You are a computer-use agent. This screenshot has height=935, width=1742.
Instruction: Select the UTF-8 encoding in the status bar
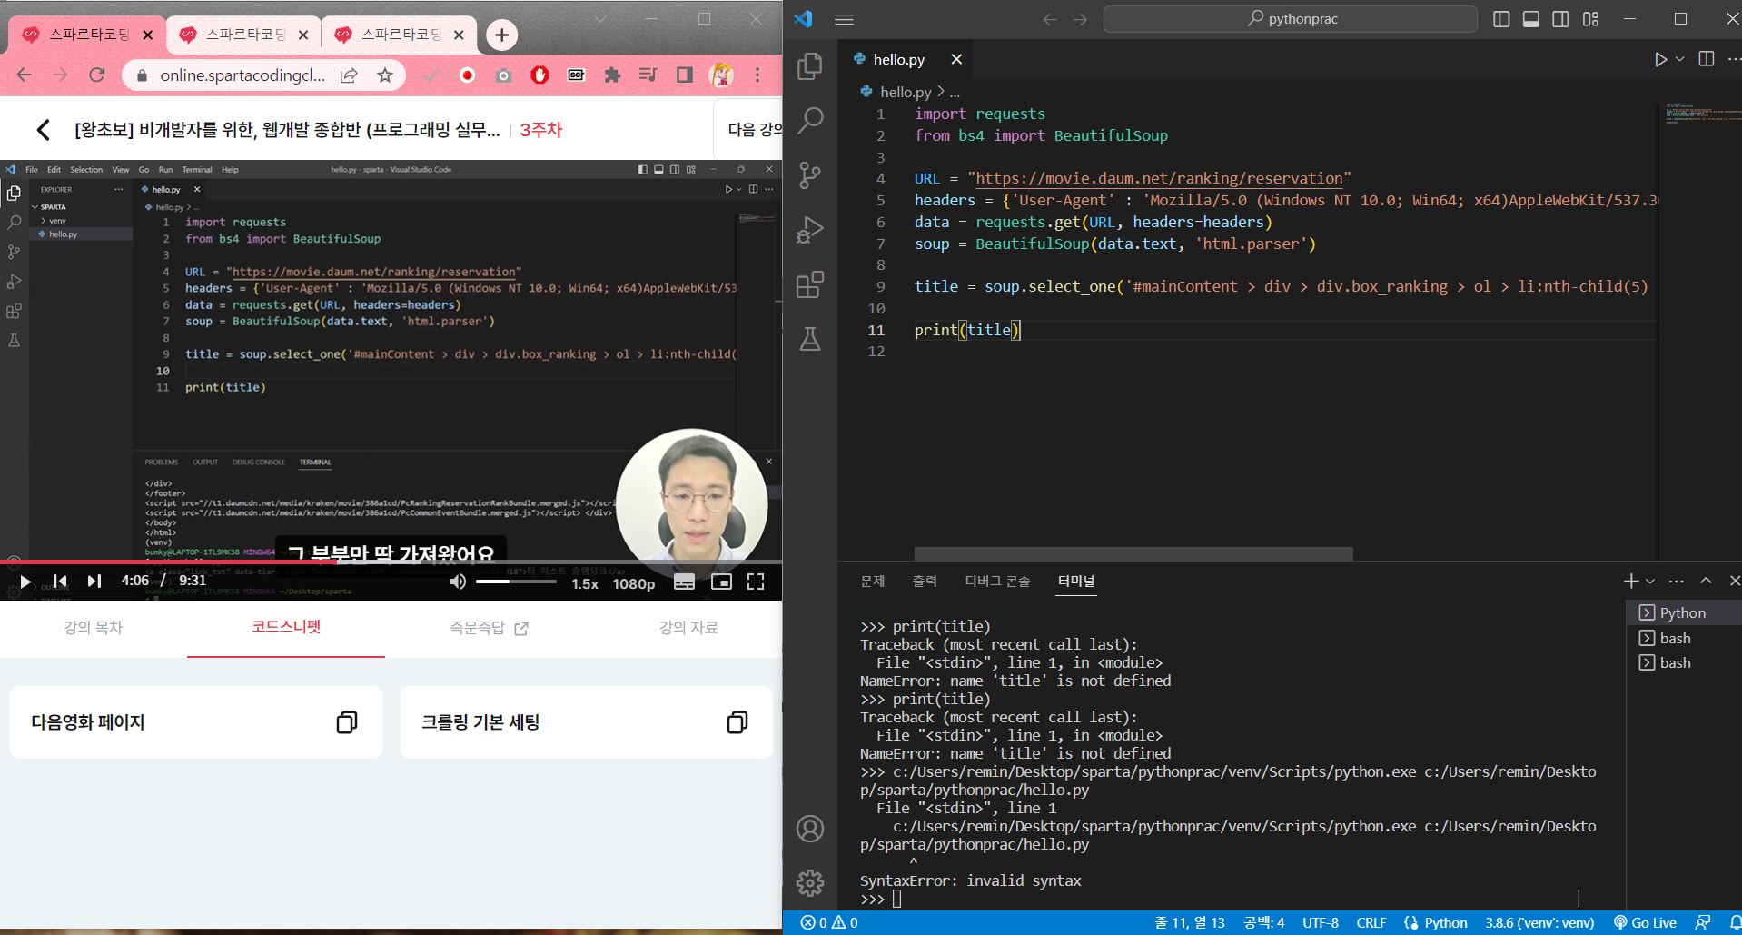(x=1321, y=923)
